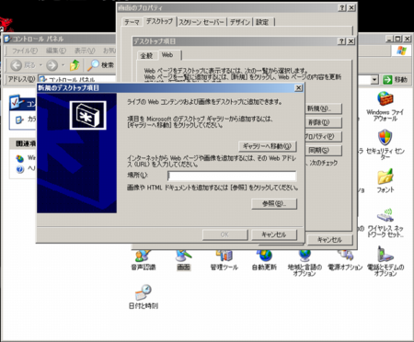This screenshot has width=414, height=342.
Task: Open 設定 tab in 画面のプロパティ
Action: [262, 22]
